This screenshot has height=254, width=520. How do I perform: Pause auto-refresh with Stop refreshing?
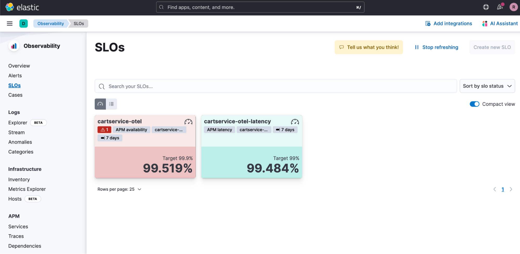point(436,47)
